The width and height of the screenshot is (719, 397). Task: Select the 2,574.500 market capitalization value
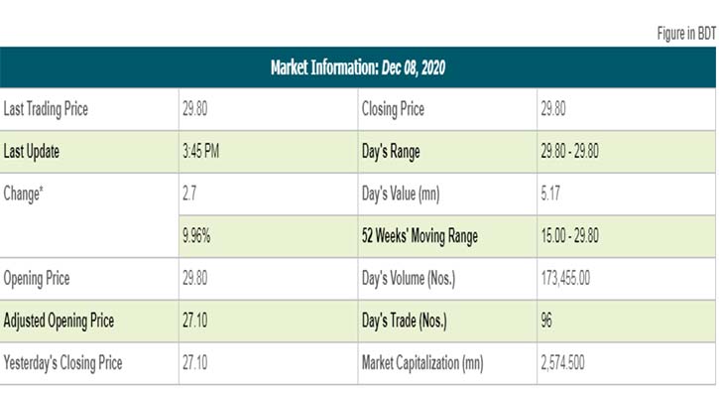pyautogui.click(x=562, y=362)
